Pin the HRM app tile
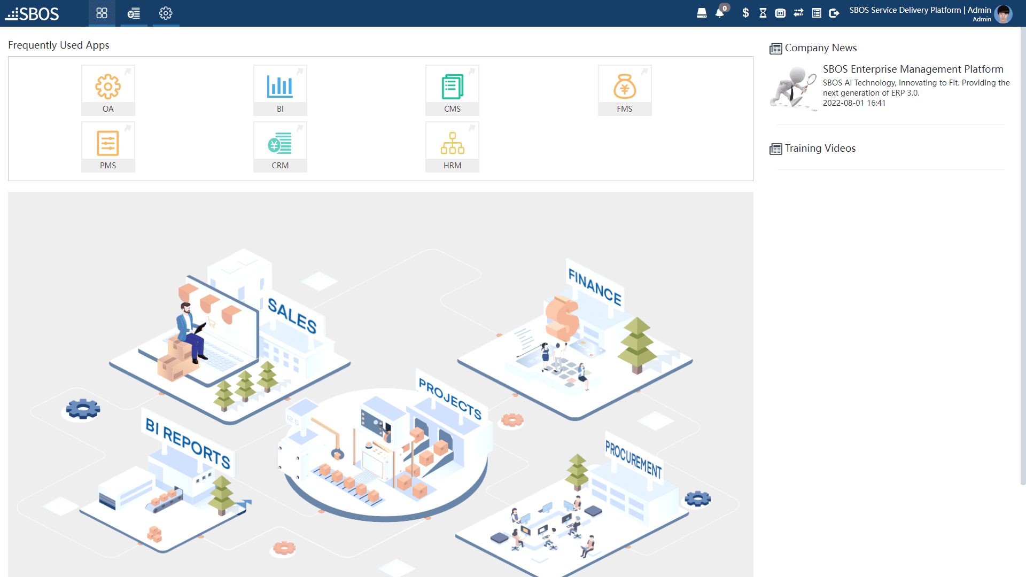This screenshot has height=577, width=1026. click(472, 129)
